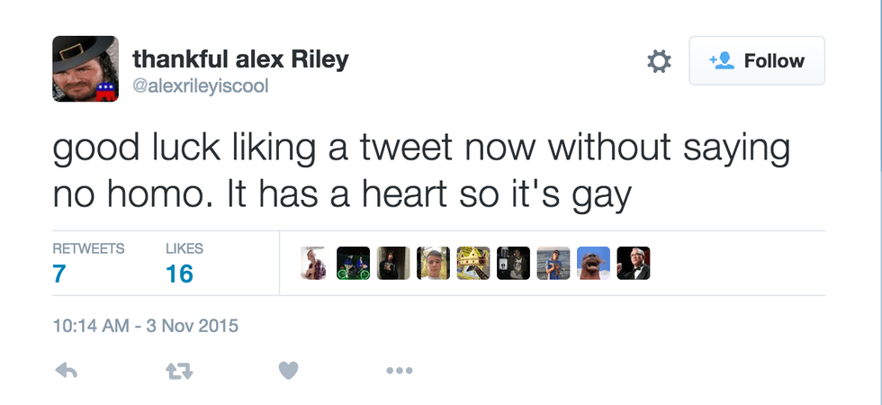Viewport: 882px width, 405px height.
Task: Click the display name thankful alex Riley
Action: (240, 59)
